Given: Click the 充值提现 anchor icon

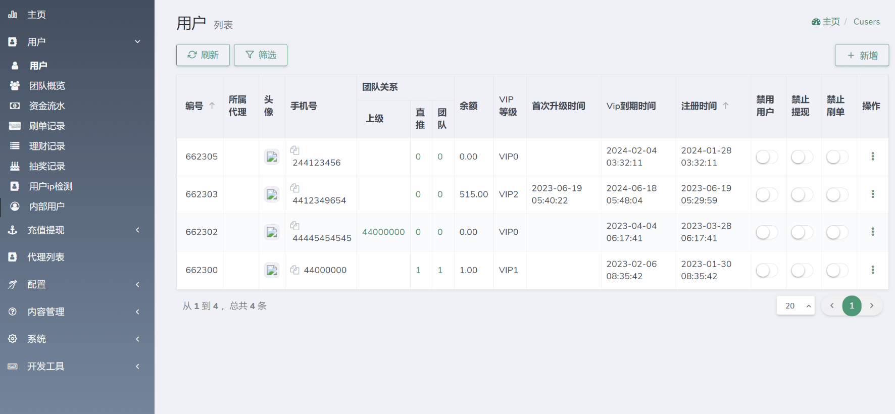Looking at the screenshot, I should point(13,230).
